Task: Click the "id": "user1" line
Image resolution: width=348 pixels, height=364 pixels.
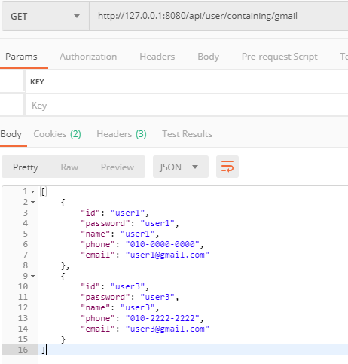Action: pos(114,213)
